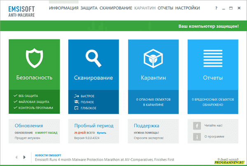Click the Продукт актуален status text
247x166 pixels.
28,138
